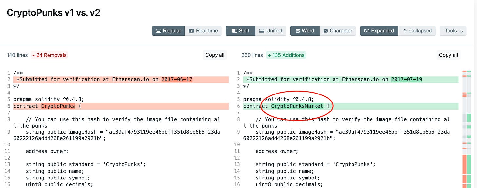The height and width of the screenshot is (188, 477).
Task: Click the 135 Additions badge
Action: click(286, 55)
